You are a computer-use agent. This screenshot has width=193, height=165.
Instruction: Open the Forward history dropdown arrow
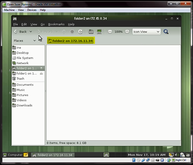pos(57,32)
